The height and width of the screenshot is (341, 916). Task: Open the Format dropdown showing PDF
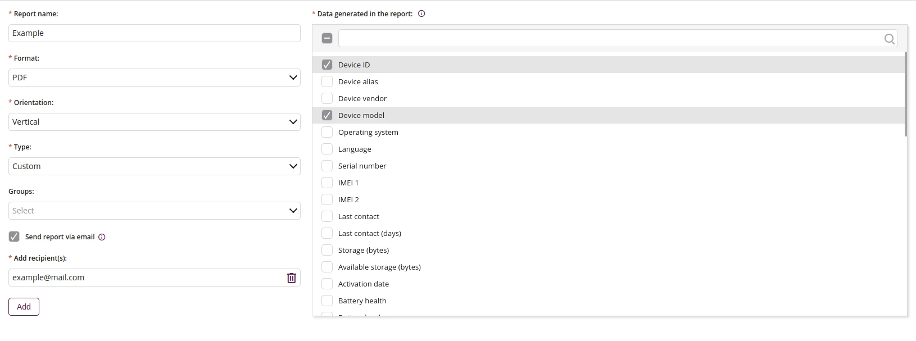click(x=155, y=78)
